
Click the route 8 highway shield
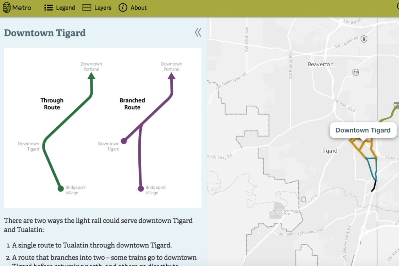(x=364, y=39)
